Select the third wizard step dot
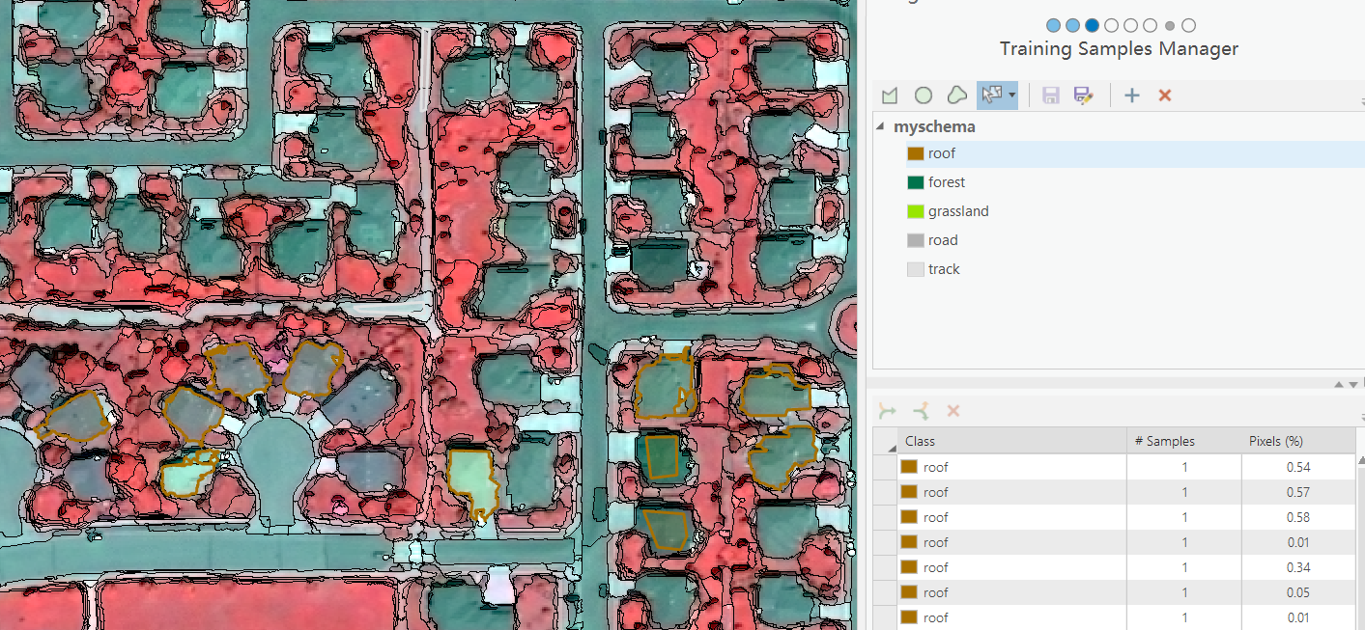 coord(1092,25)
